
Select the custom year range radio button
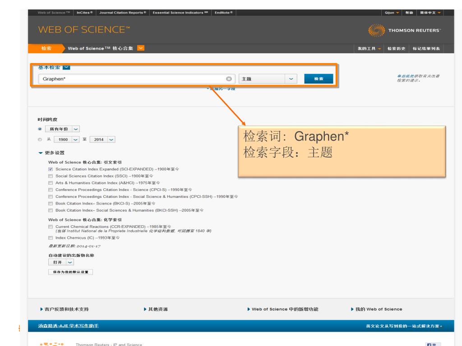point(40,140)
